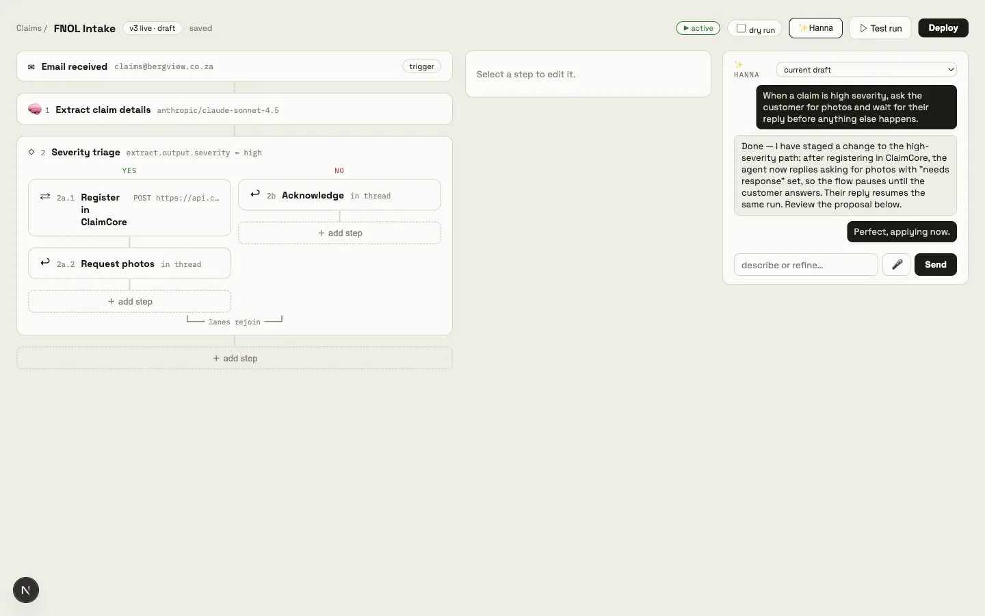Toggle the Hanna assistant panel button
985x616 pixels.
point(815,28)
